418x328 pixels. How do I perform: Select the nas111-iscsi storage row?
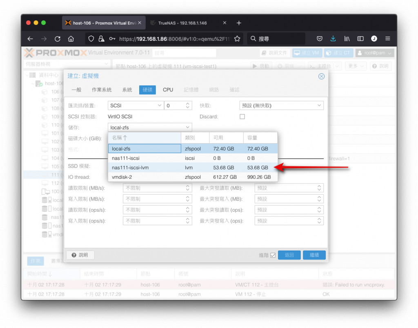(193, 158)
